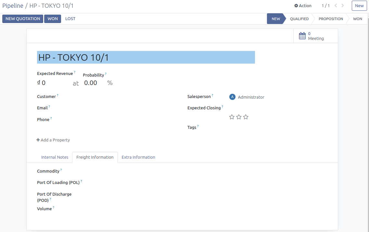This screenshot has width=369, height=232.
Task: Set priority to one star
Action: coord(232,117)
